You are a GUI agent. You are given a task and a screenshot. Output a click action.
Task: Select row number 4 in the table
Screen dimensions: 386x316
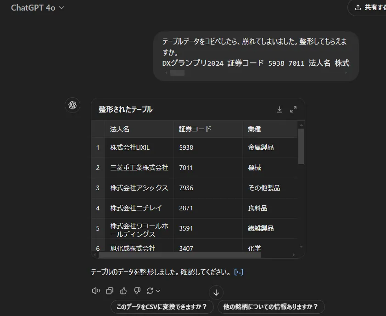[98, 208]
